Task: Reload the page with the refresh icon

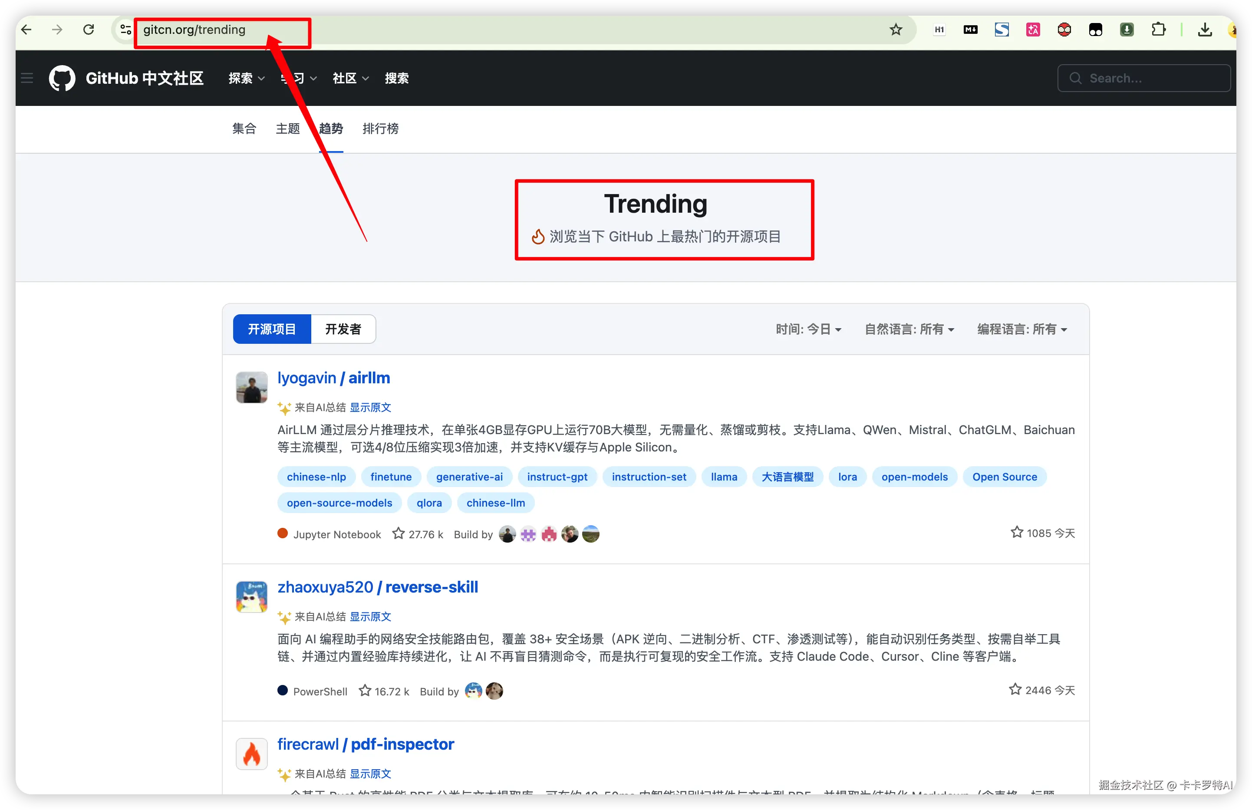Action: (x=89, y=30)
